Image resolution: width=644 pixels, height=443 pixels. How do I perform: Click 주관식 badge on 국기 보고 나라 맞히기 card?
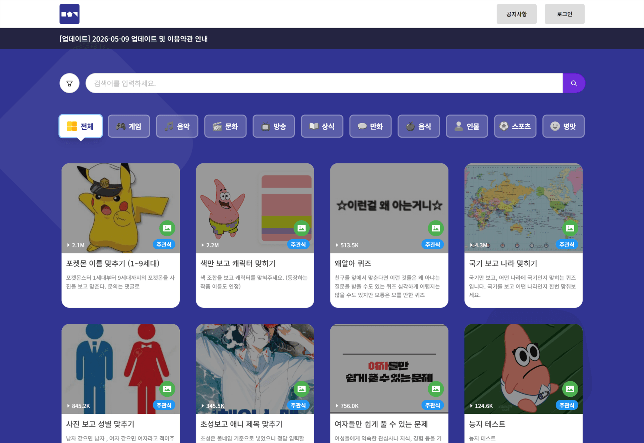pos(567,245)
